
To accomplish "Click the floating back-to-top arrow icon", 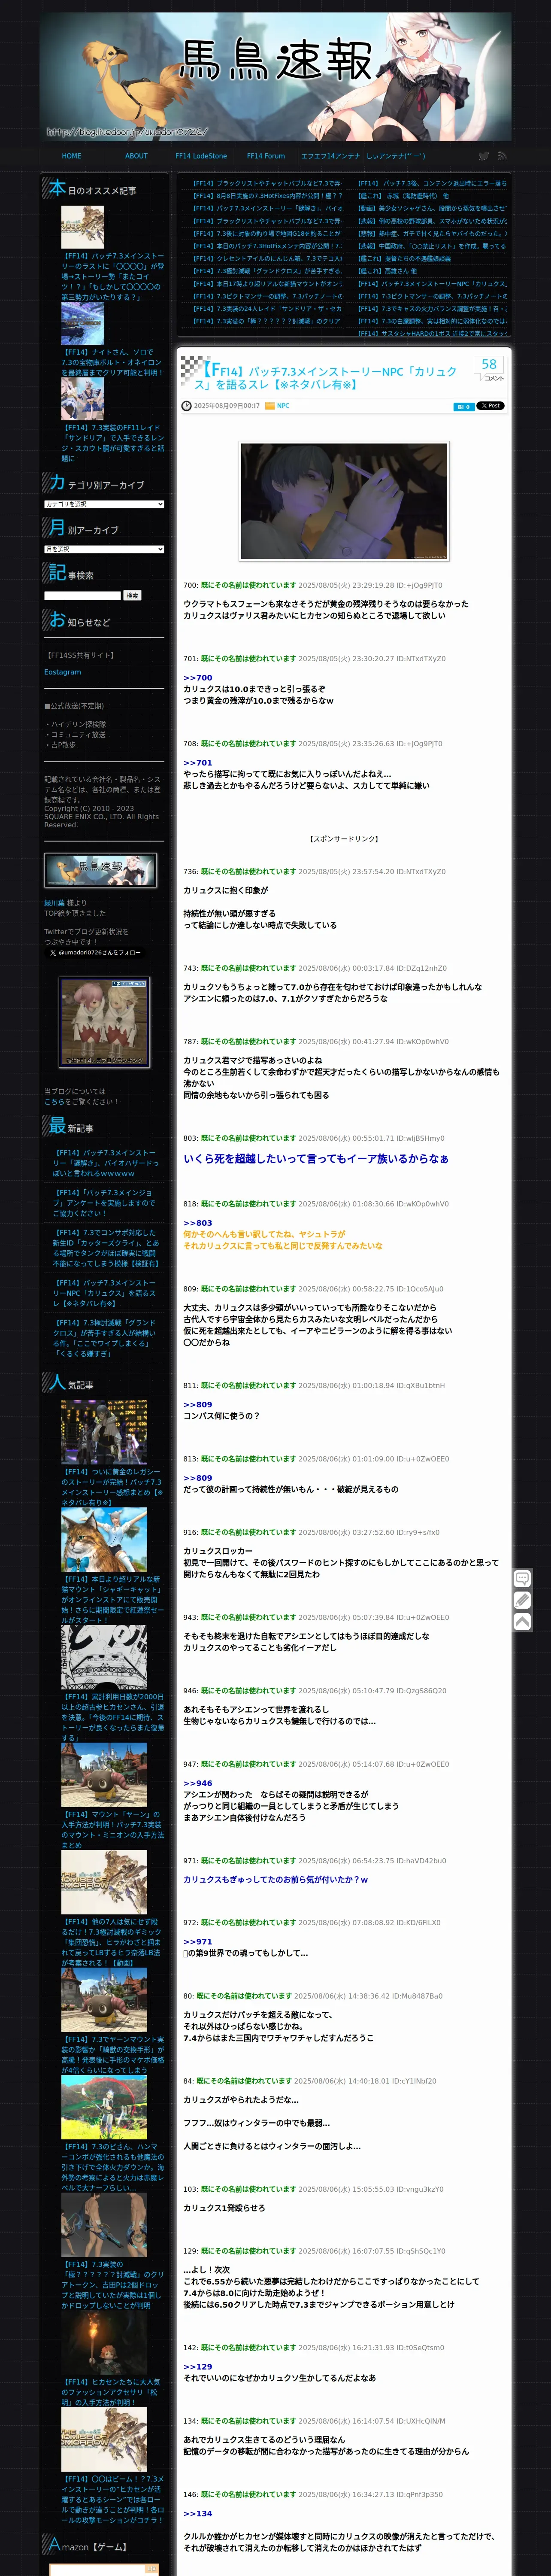I will pos(522,1622).
